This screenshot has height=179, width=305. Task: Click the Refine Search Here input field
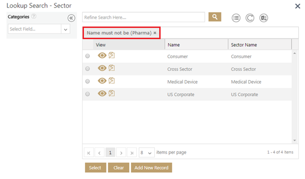143,17
